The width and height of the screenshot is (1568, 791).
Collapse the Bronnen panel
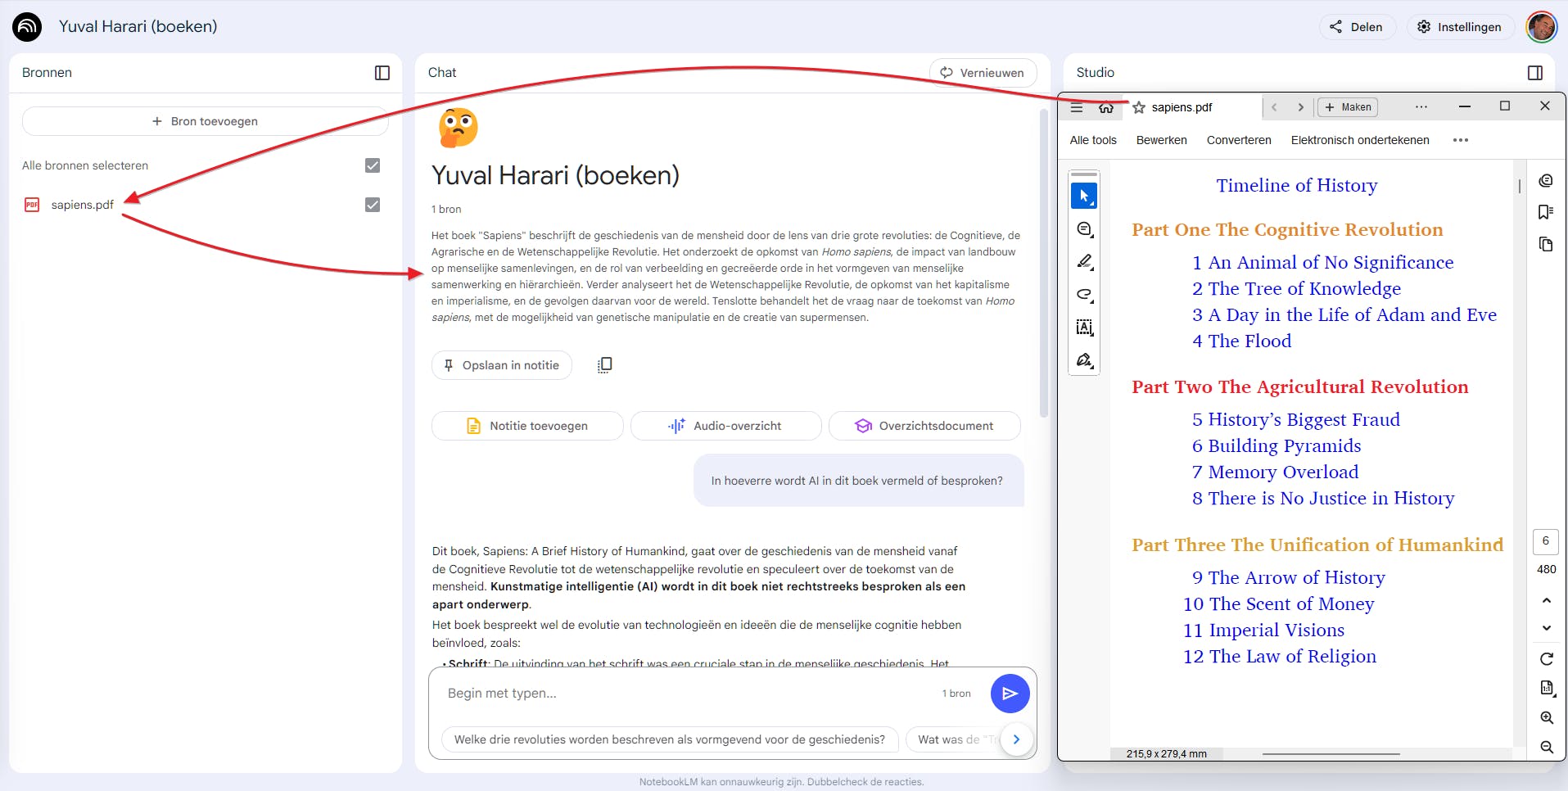click(x=382, y=73)
